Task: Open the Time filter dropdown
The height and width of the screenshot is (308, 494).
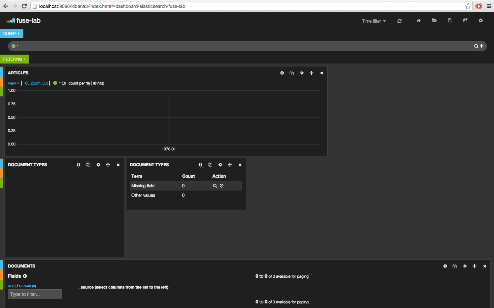Action: 373,21
